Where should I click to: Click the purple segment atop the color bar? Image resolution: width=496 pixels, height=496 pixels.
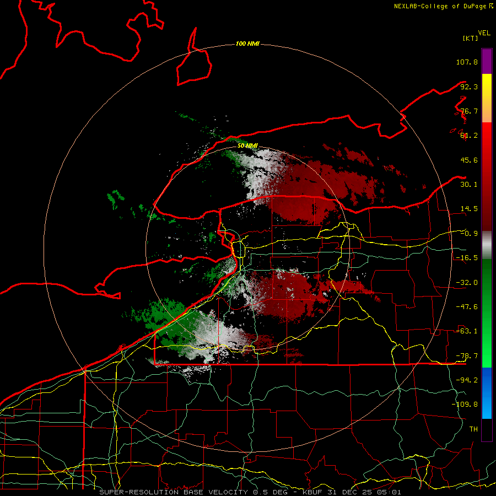click(x=487, y=61)
